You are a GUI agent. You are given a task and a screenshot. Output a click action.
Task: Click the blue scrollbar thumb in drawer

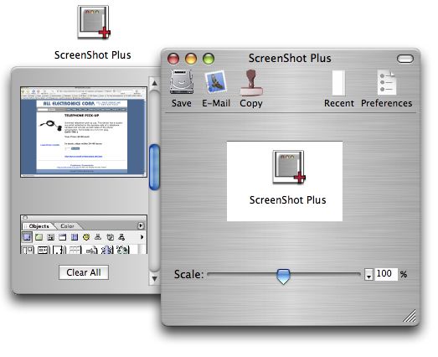154,167
